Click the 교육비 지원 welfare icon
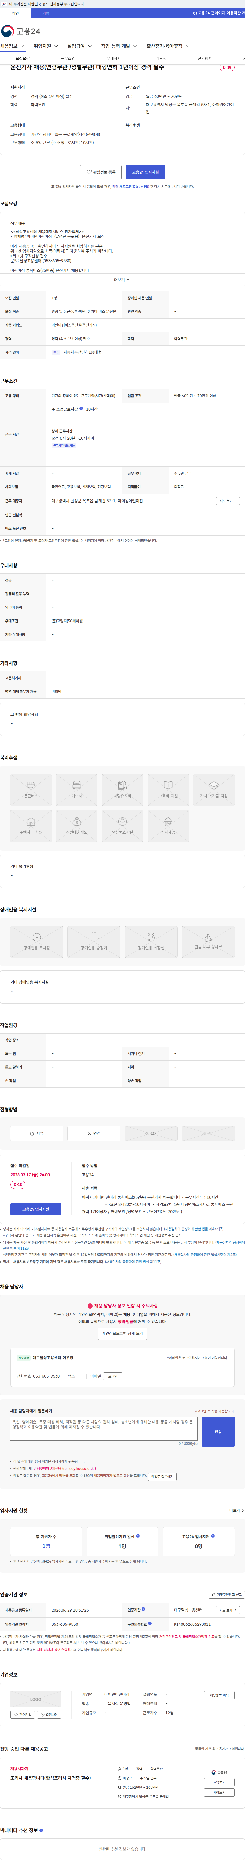Viewport: 245px width, 1860px height. (168, 790)
